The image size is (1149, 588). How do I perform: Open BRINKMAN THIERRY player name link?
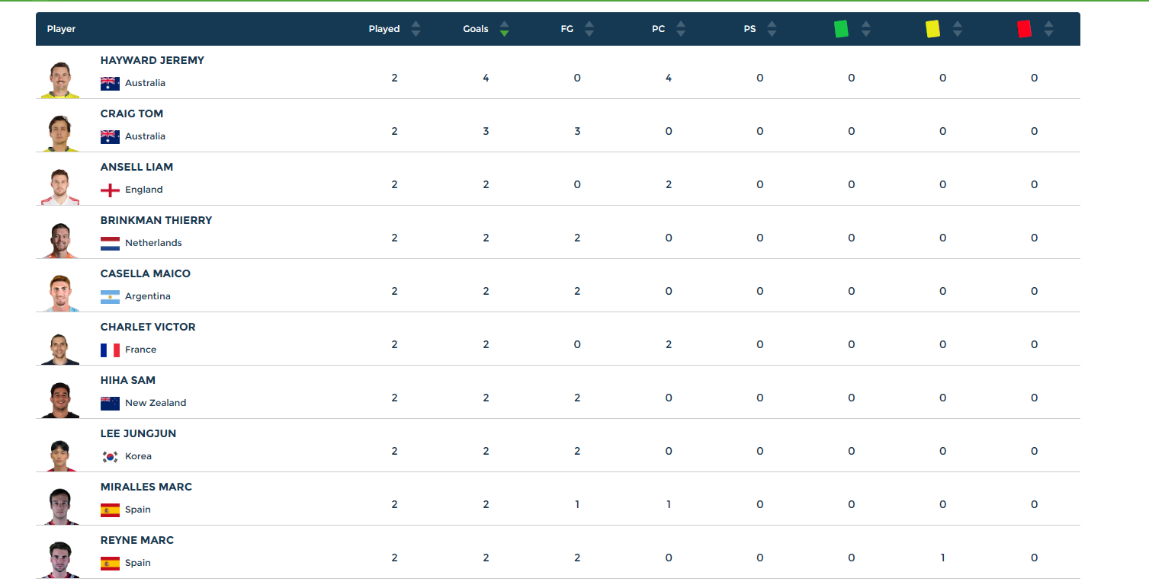point(156,220)
